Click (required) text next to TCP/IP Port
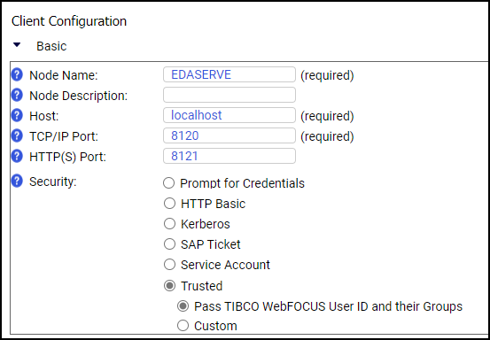 [327, 136]
